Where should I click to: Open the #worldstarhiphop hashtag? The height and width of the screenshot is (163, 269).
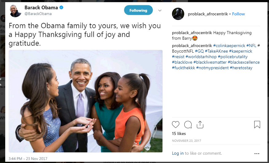tap(201, 57)
